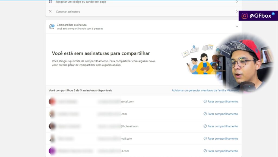
Task: Click the Compartilhar assinatura share icon
Action: coord(52,27)
